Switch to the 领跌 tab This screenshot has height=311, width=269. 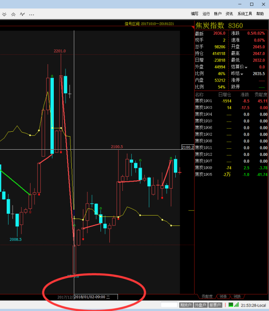click(x=237, y=297)
